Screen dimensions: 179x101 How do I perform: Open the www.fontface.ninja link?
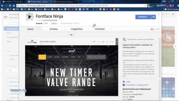[x=50, y=20]
